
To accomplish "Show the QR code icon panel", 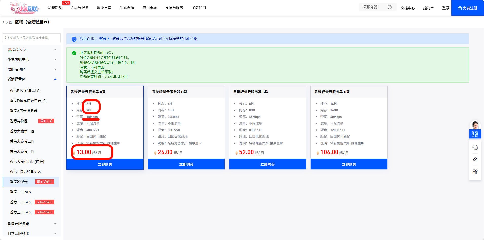I will click(x=475, y=172).
